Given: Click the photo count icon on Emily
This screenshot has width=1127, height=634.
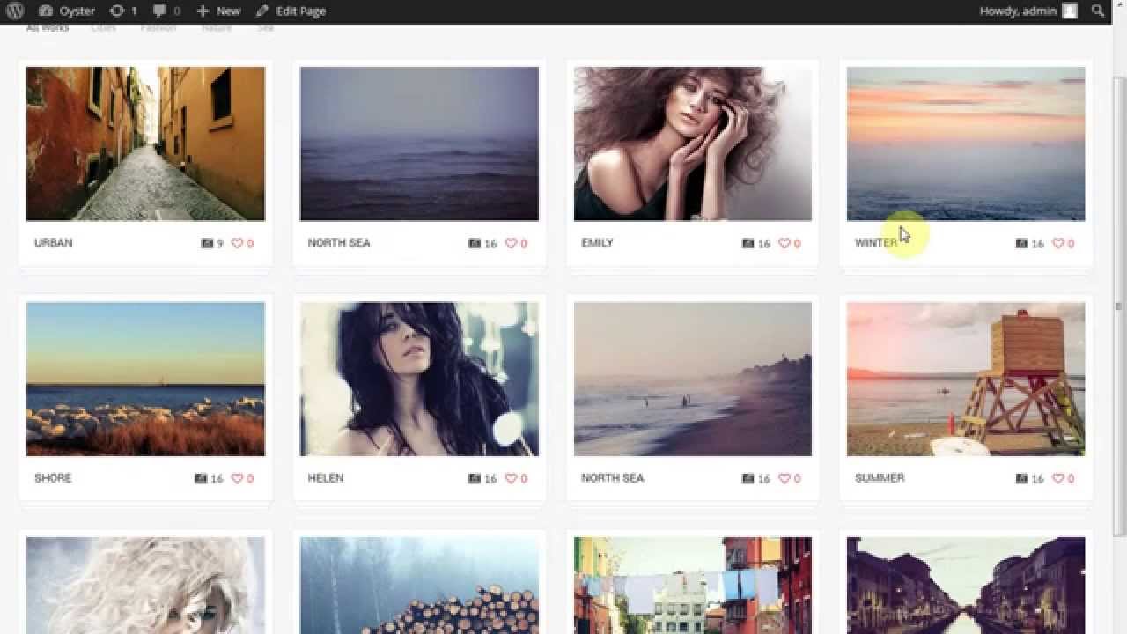Looking at the screenshot, I should pyautogui.click(x=748, y=243).
